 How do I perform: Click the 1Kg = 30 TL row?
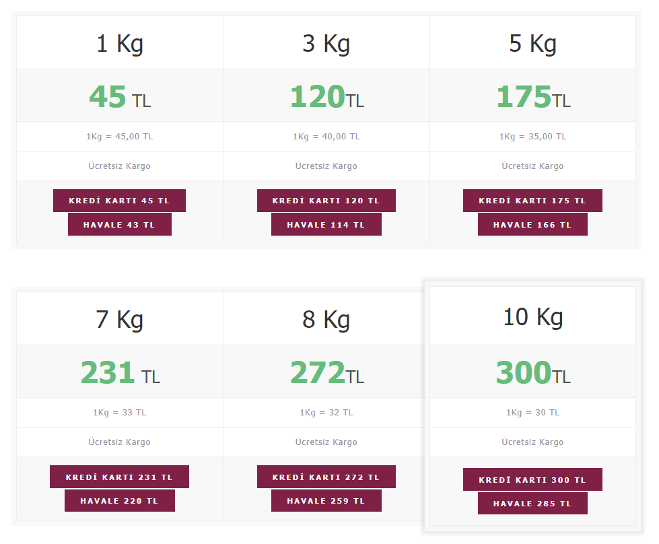point(532,413)
